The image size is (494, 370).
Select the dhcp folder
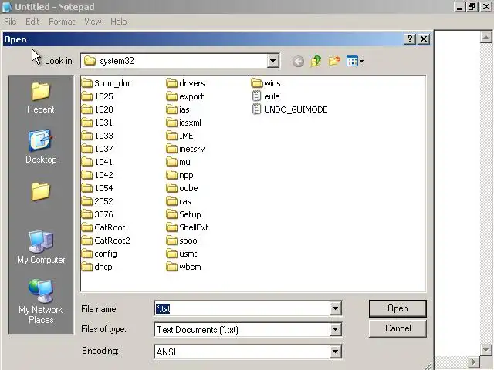[97, 267]
